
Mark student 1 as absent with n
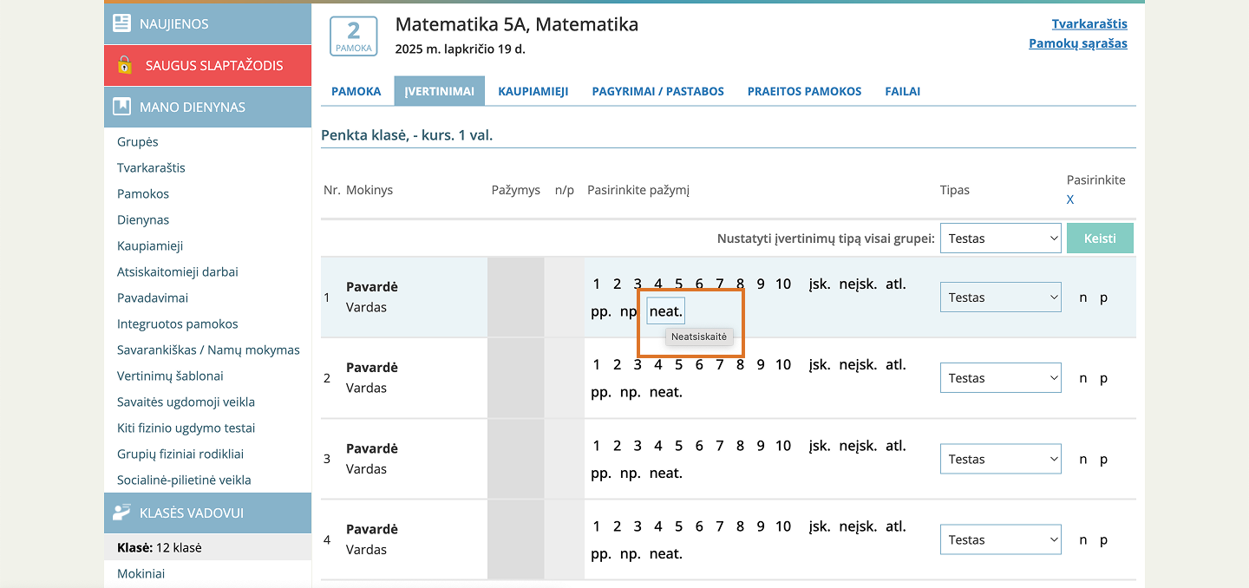(x=1082, y=297)
